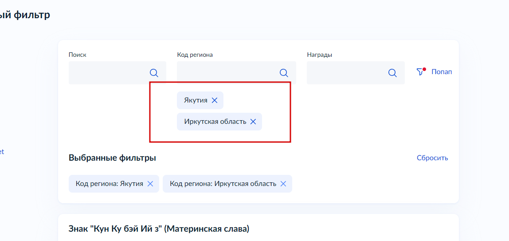Remove the Иркутская область chip under Код региона
Viewport: 509px width, 241px height.
tap(253, 122)
